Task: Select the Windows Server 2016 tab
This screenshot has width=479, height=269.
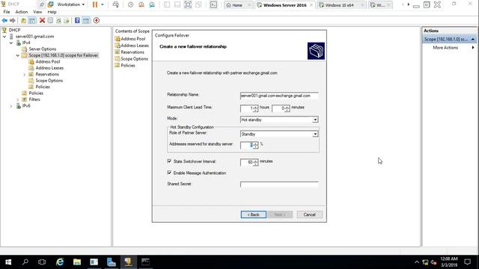Action: point(285,5)
